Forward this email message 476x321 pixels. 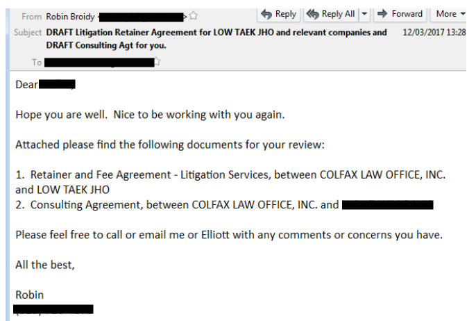click(400, 14)
